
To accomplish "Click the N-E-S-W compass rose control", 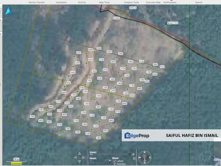I will (145, 158).
